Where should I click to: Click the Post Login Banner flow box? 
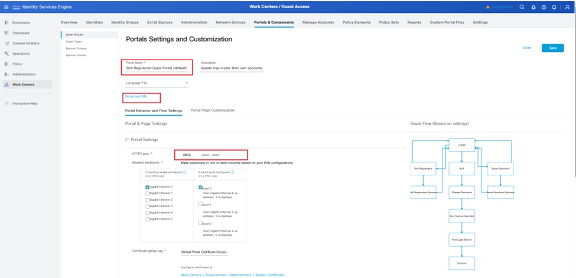pyautogui.click(x=462, y=240)
